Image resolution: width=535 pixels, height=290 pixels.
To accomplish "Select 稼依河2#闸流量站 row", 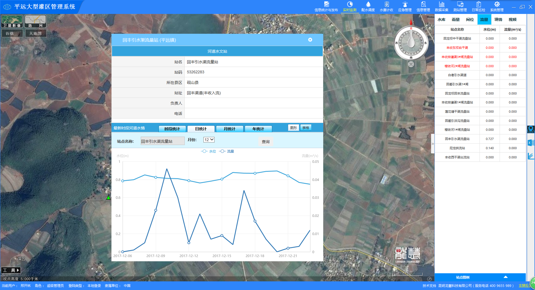I will (x=480, y=66).
